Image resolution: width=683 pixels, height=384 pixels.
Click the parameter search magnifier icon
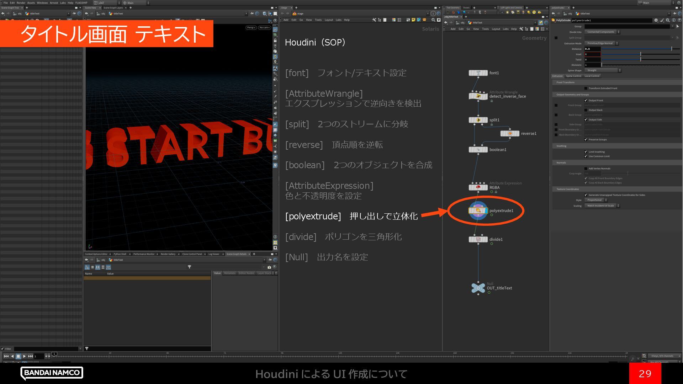(668, 20)
